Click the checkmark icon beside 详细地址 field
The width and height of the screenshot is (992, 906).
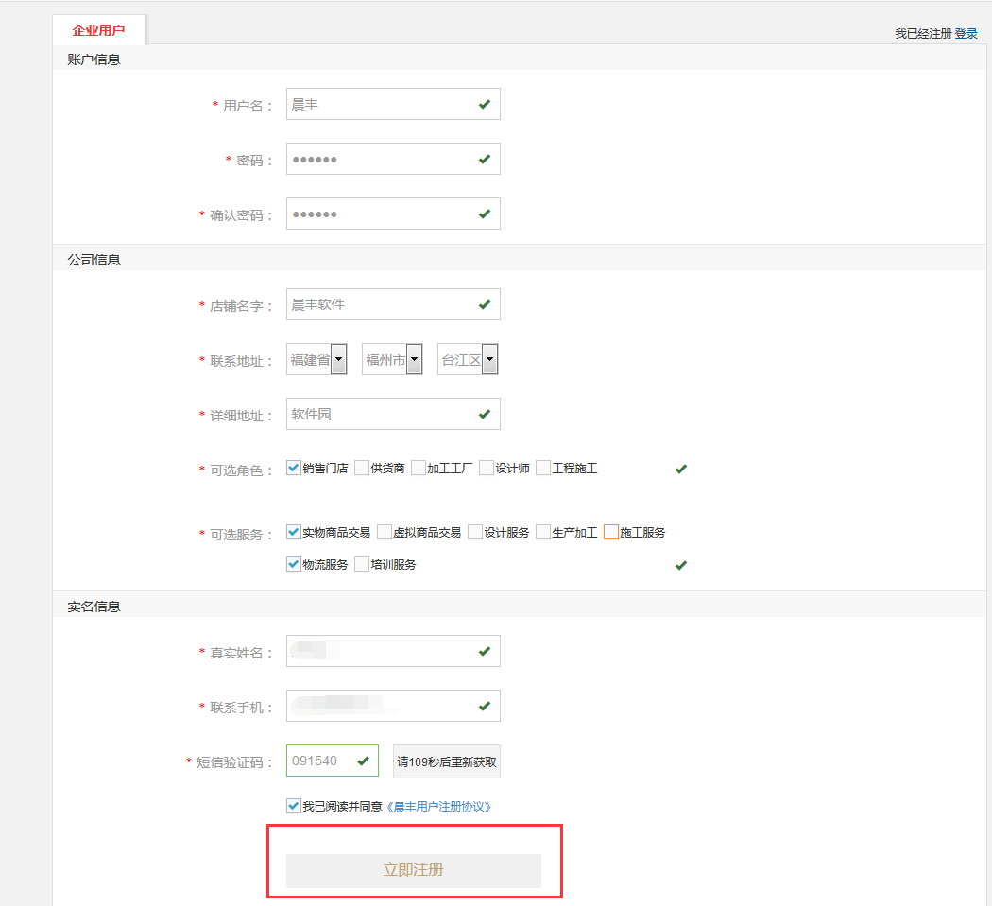(485, 414)
